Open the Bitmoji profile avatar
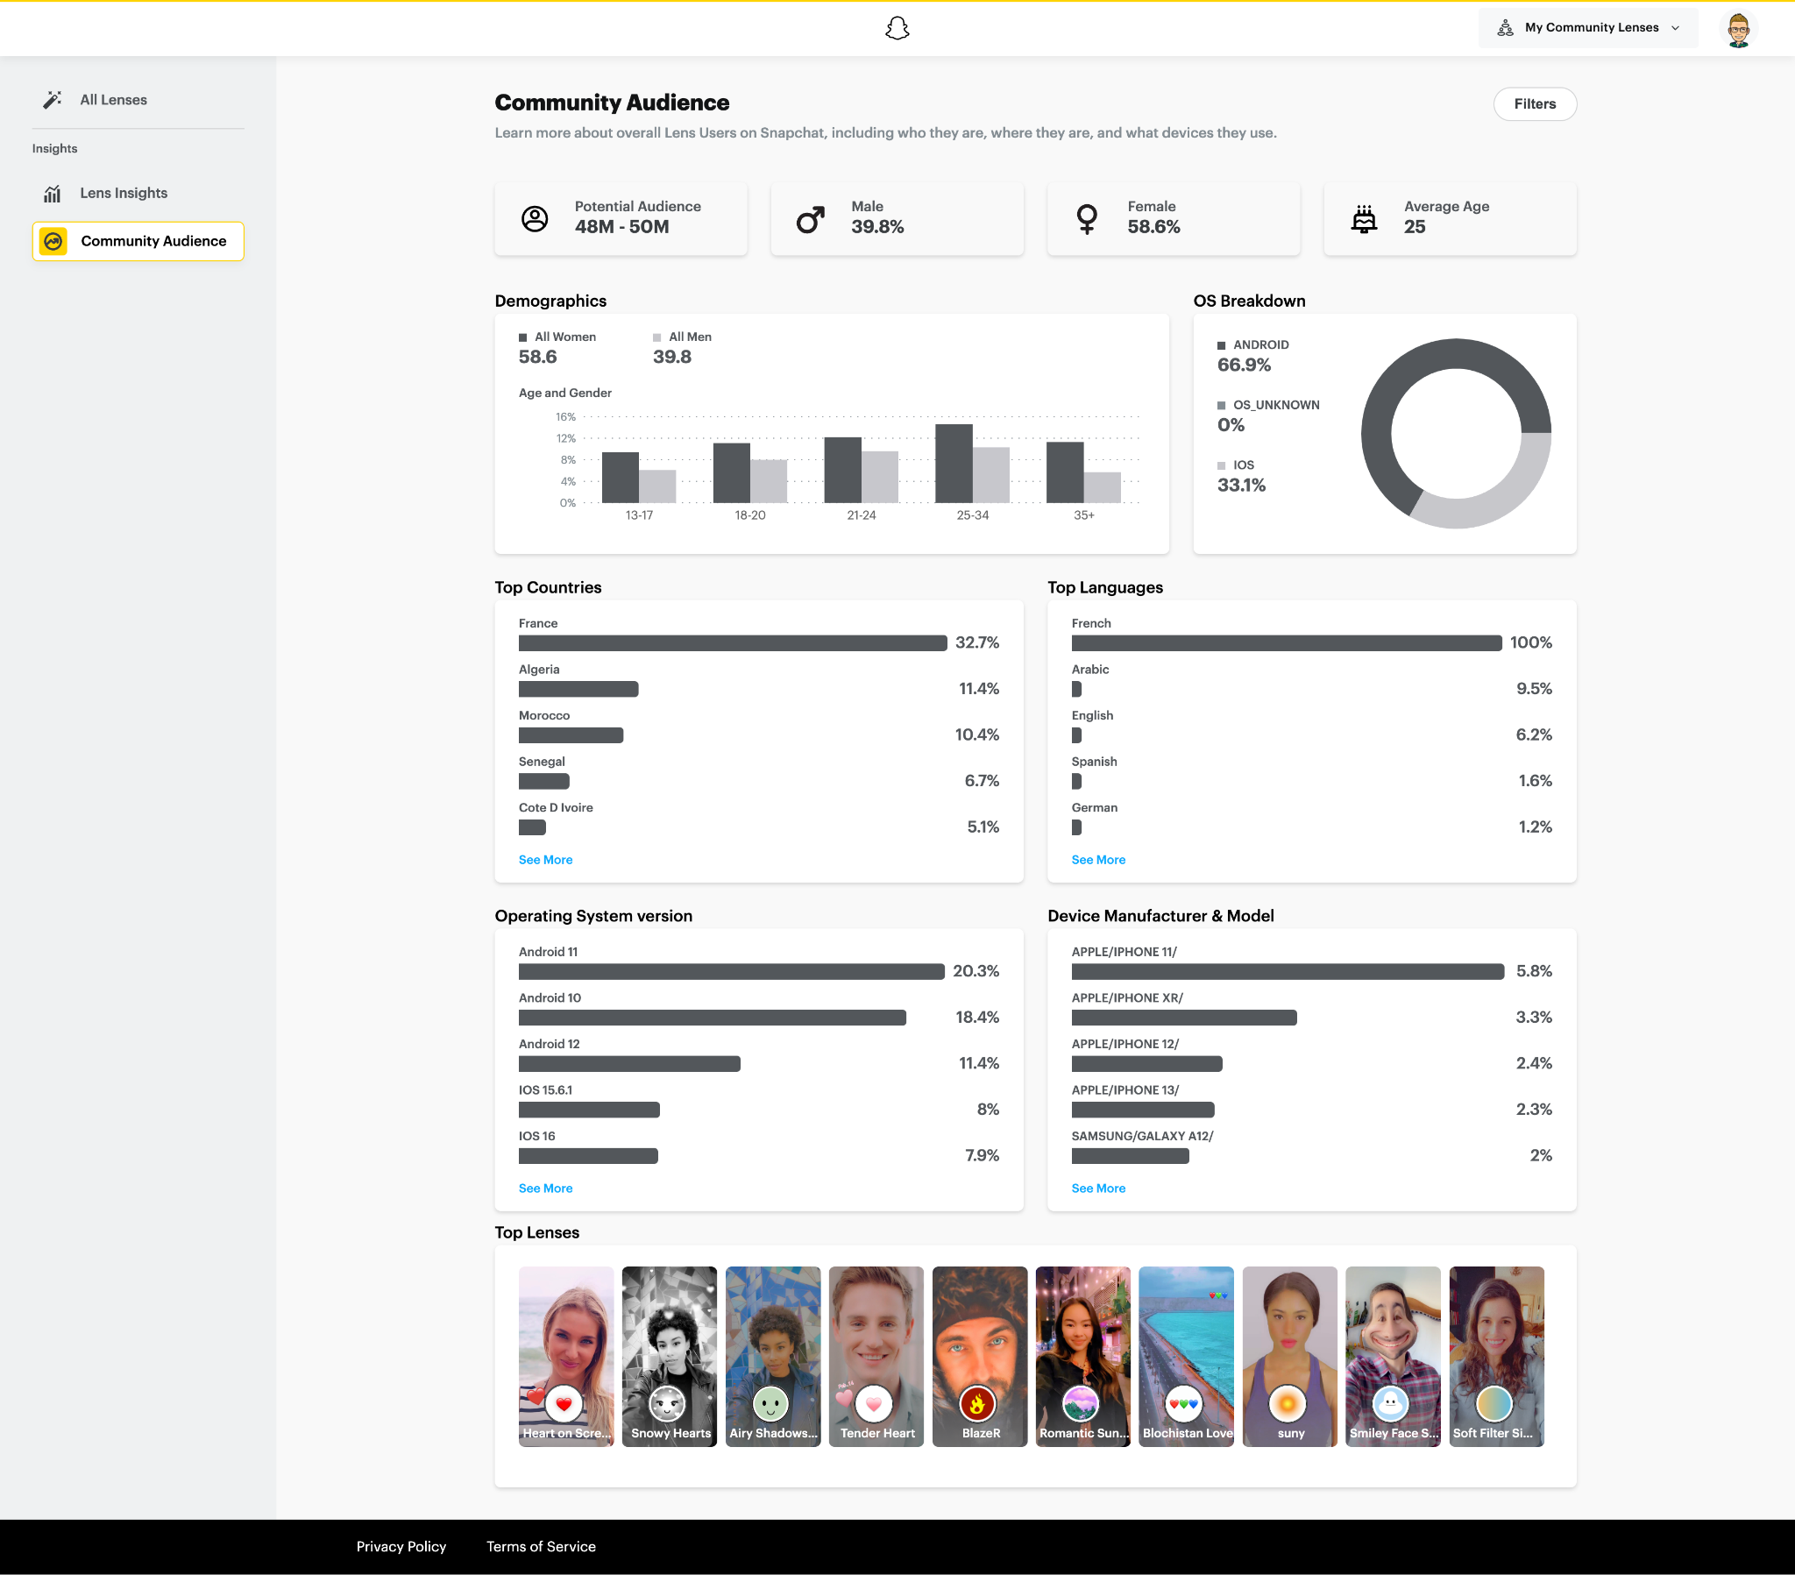 coord(1737,29)
